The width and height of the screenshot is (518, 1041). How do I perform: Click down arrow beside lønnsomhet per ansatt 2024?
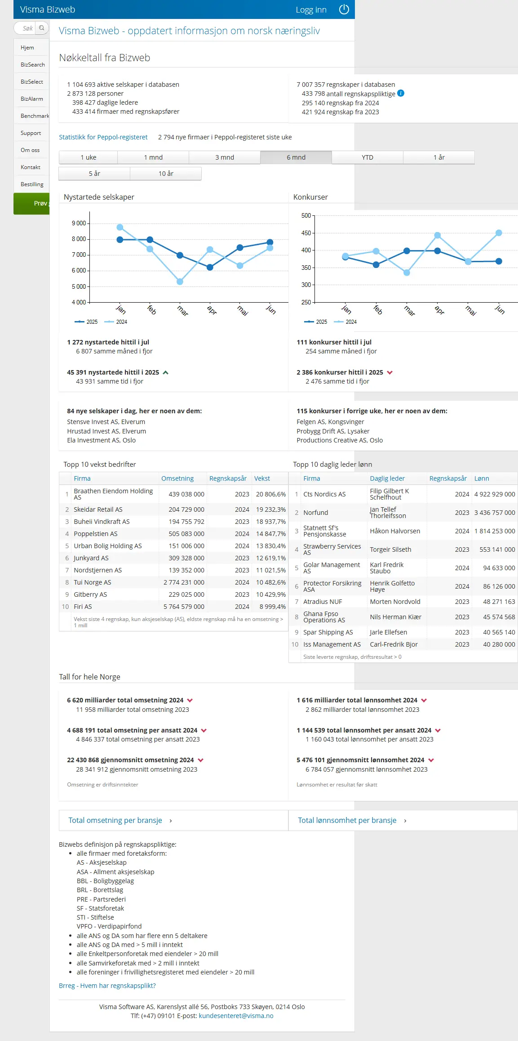(438, 730)
